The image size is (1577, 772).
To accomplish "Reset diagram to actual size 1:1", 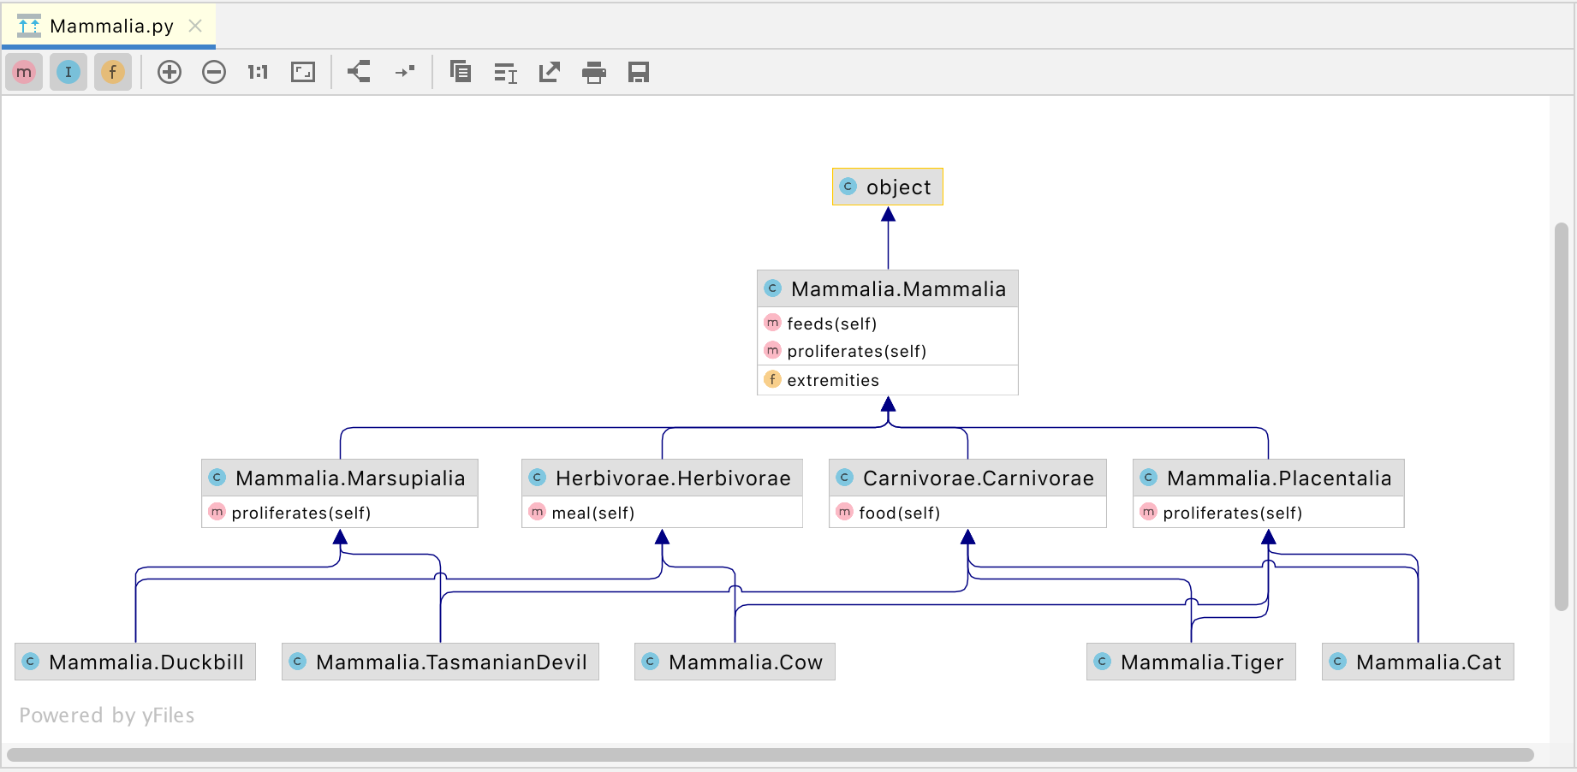I will pyautogui.click(x=257, y=72).
